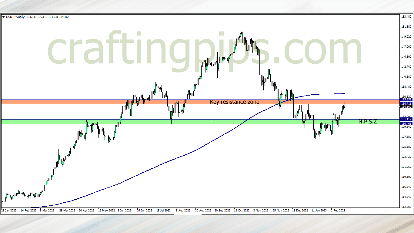Select the 'Key resistance zone' text label
Viewport: 414px width, 233px height.
point(235,102)
